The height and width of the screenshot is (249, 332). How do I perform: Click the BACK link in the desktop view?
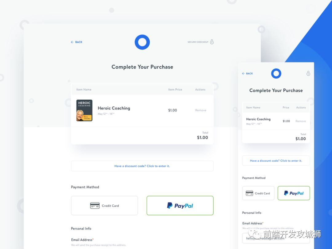tap(77, 42)
